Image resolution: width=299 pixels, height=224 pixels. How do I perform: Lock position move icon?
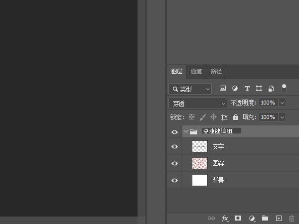tap(213, 117)
